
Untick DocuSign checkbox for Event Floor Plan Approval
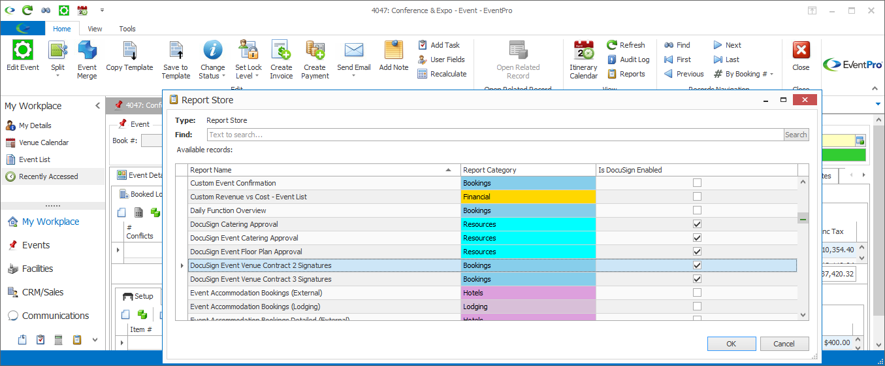[697, 252]
